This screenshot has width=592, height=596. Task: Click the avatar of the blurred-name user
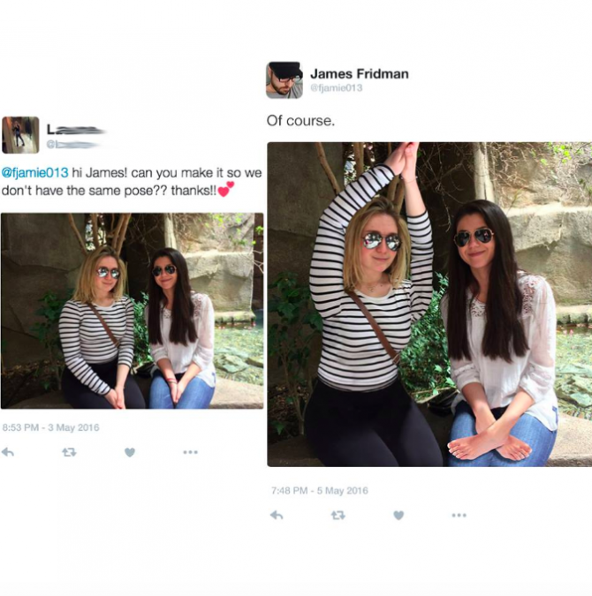pos(19,135)
